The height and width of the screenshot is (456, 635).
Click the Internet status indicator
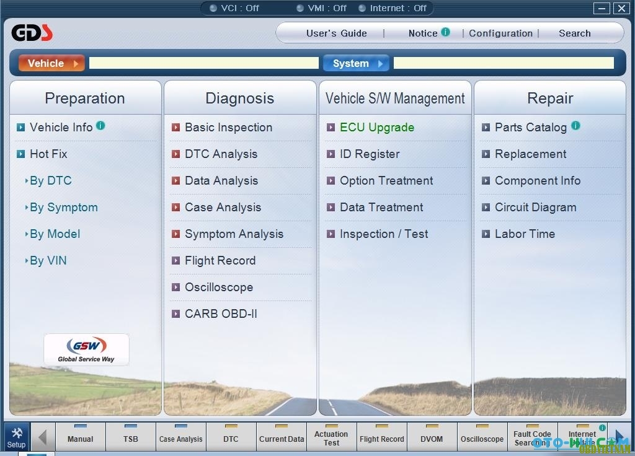pos(392,8)
